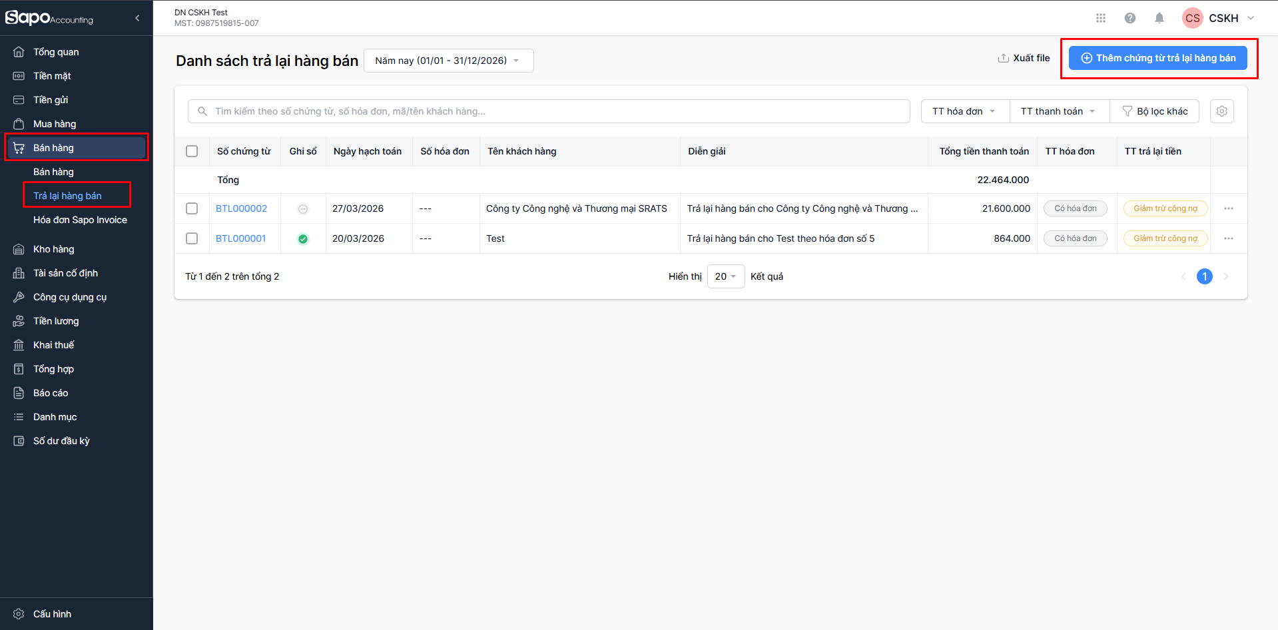Open the Năm nay date range dropdown
Image resolution: width=1278 pixels, height=630 pixels.
coord(448,61)
